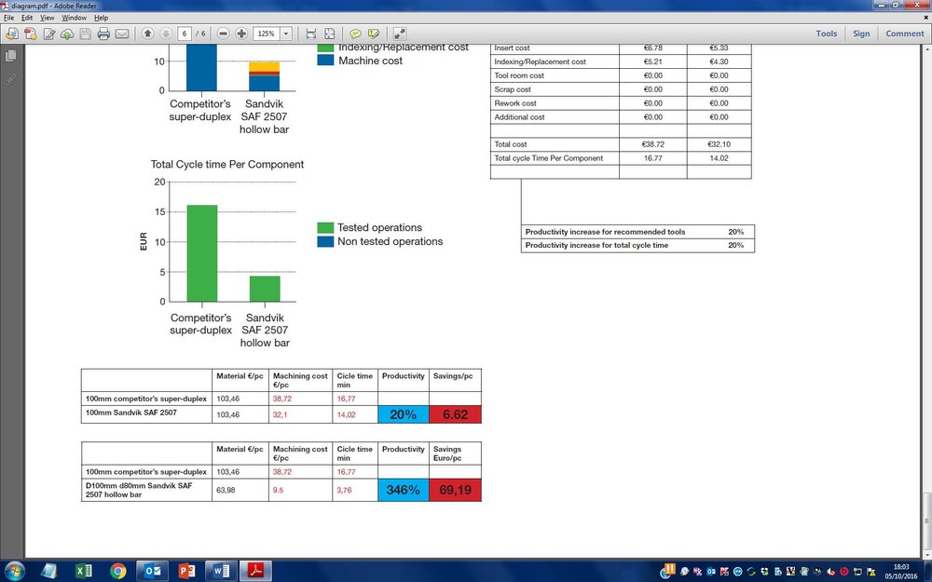The width and height of the screenshot is (932, 582).
Task: Open the View menu
Action: 47,18
